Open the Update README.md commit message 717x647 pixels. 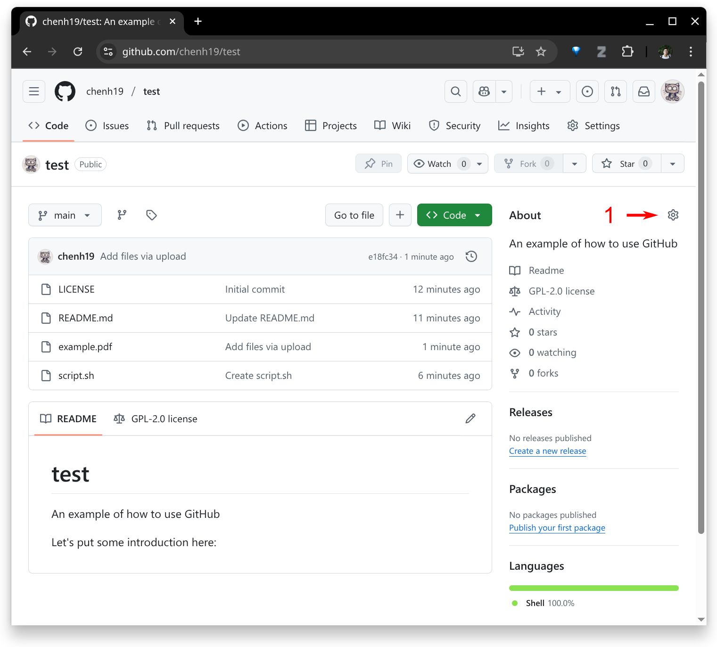pos(270,318)
